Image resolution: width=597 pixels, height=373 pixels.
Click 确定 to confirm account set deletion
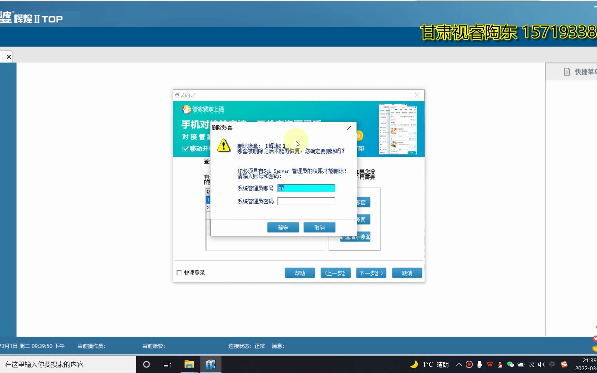tap(283, 228)
